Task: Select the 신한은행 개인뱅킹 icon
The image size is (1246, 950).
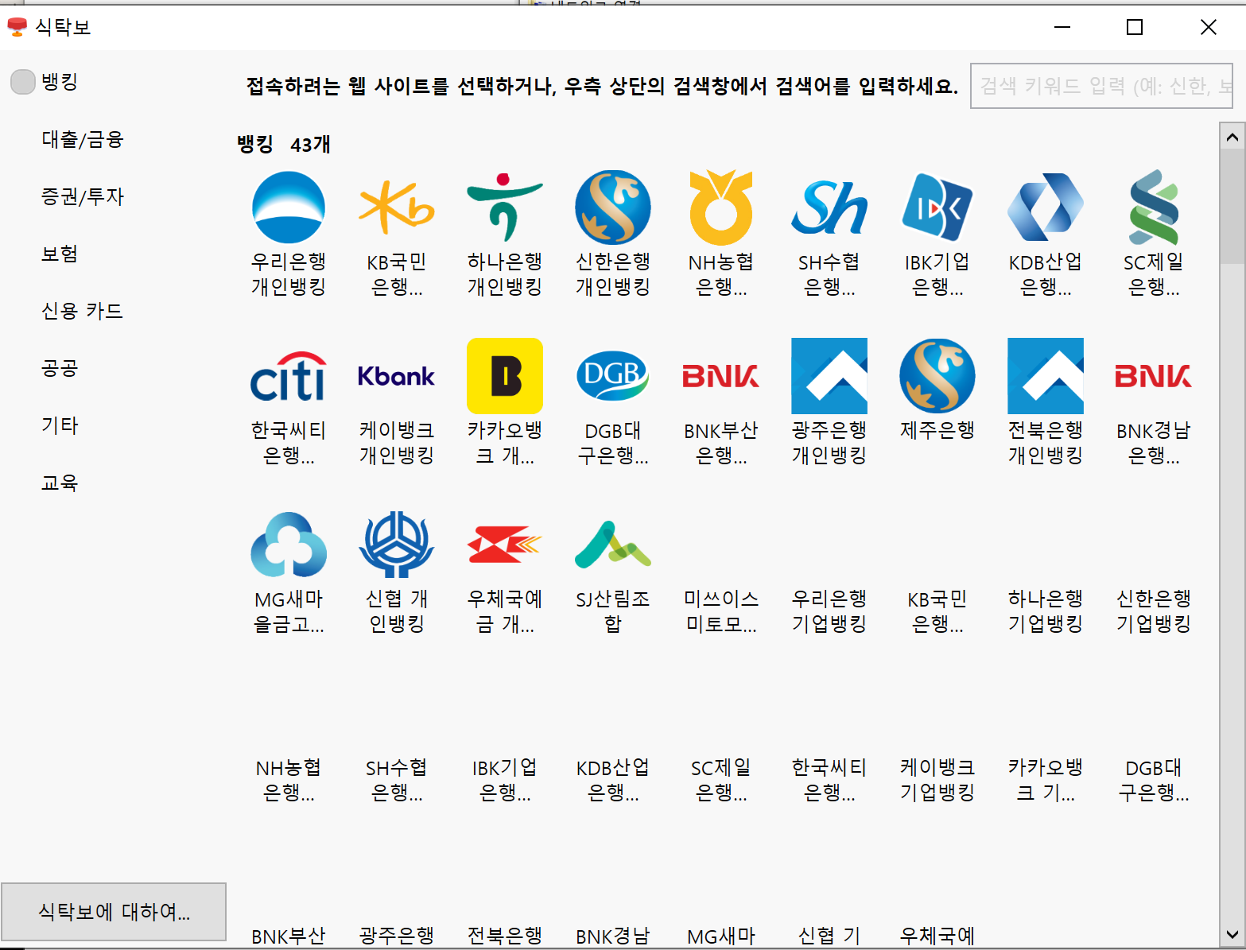Action: click(x=613, y=207)
